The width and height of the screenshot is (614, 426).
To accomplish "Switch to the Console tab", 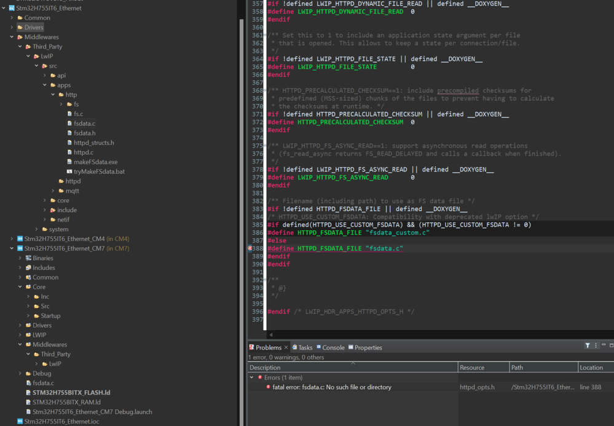I will click(333, 347).
